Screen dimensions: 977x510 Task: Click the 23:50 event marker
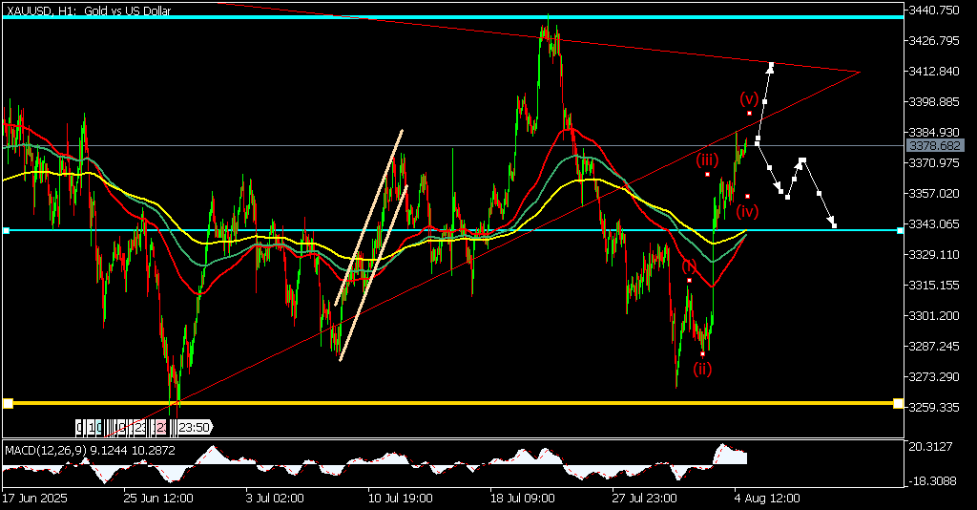coord(193,427)
